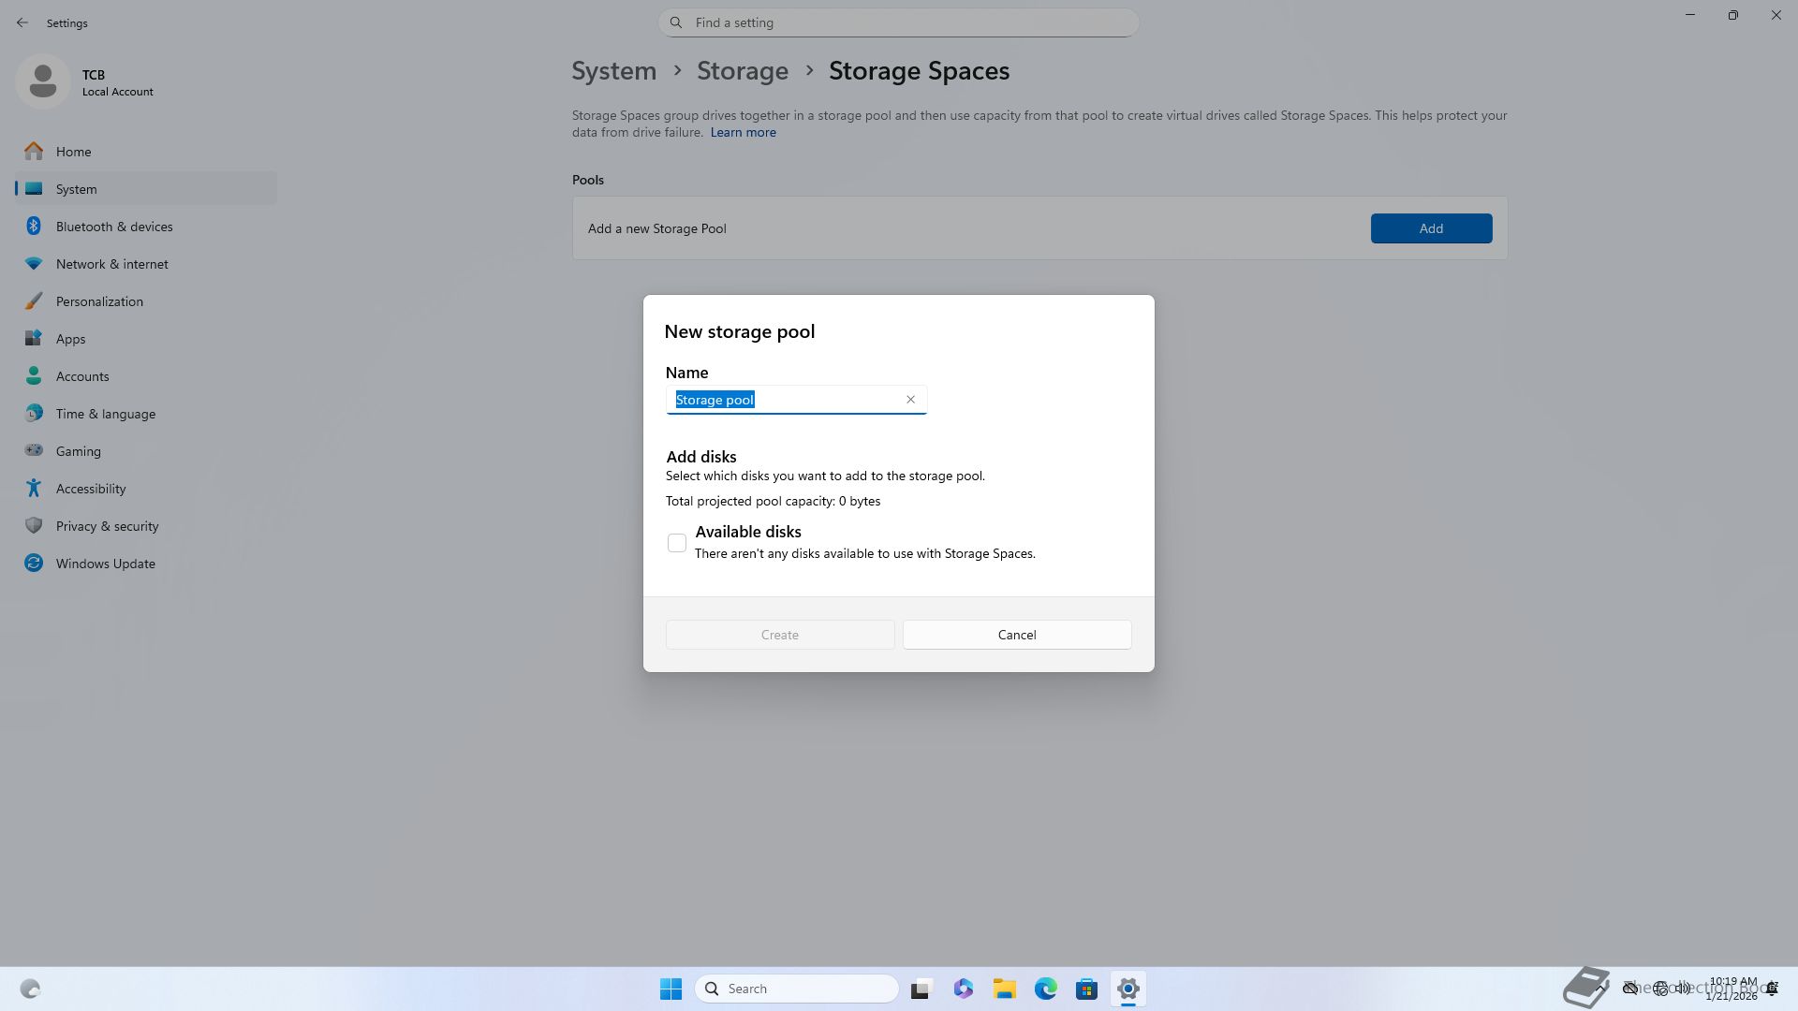Click the Personalization brush icon

click(34, 301)
